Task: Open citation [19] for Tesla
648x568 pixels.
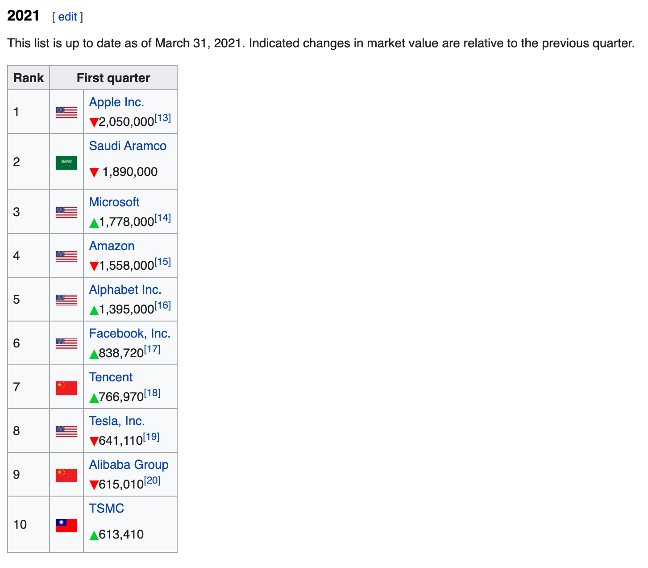Action: click(x=151, y=437)
